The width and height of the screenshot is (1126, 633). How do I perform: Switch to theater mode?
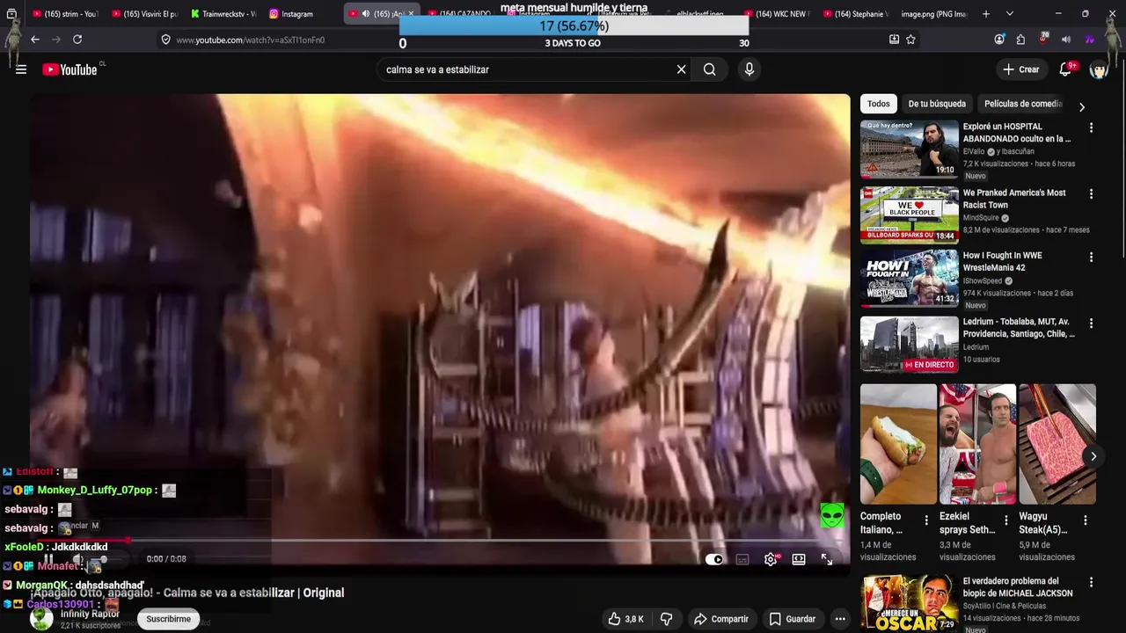tap(799, 559)
